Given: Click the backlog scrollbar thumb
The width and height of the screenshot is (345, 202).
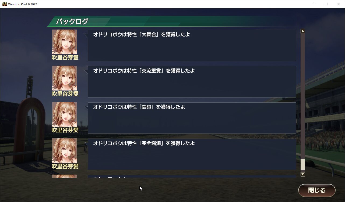Looking at the screenshot, I should [303, 164].
